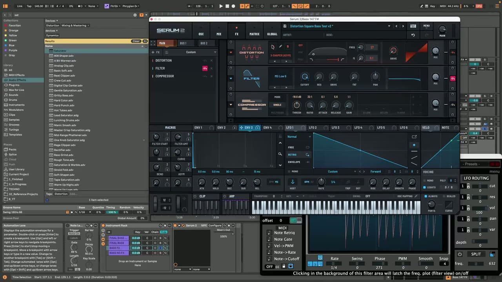Viewport: 502px width, 282px height.
Task: Open the Drums category in Live browser
Action: coord(13,100)
